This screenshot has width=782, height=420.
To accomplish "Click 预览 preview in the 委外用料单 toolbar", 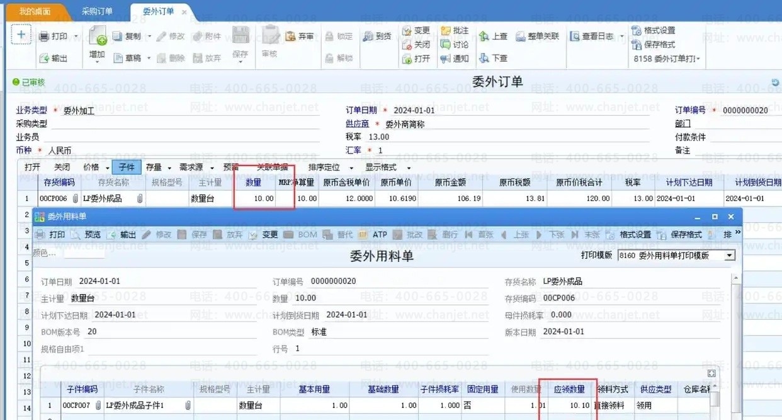I will [76, 234].
